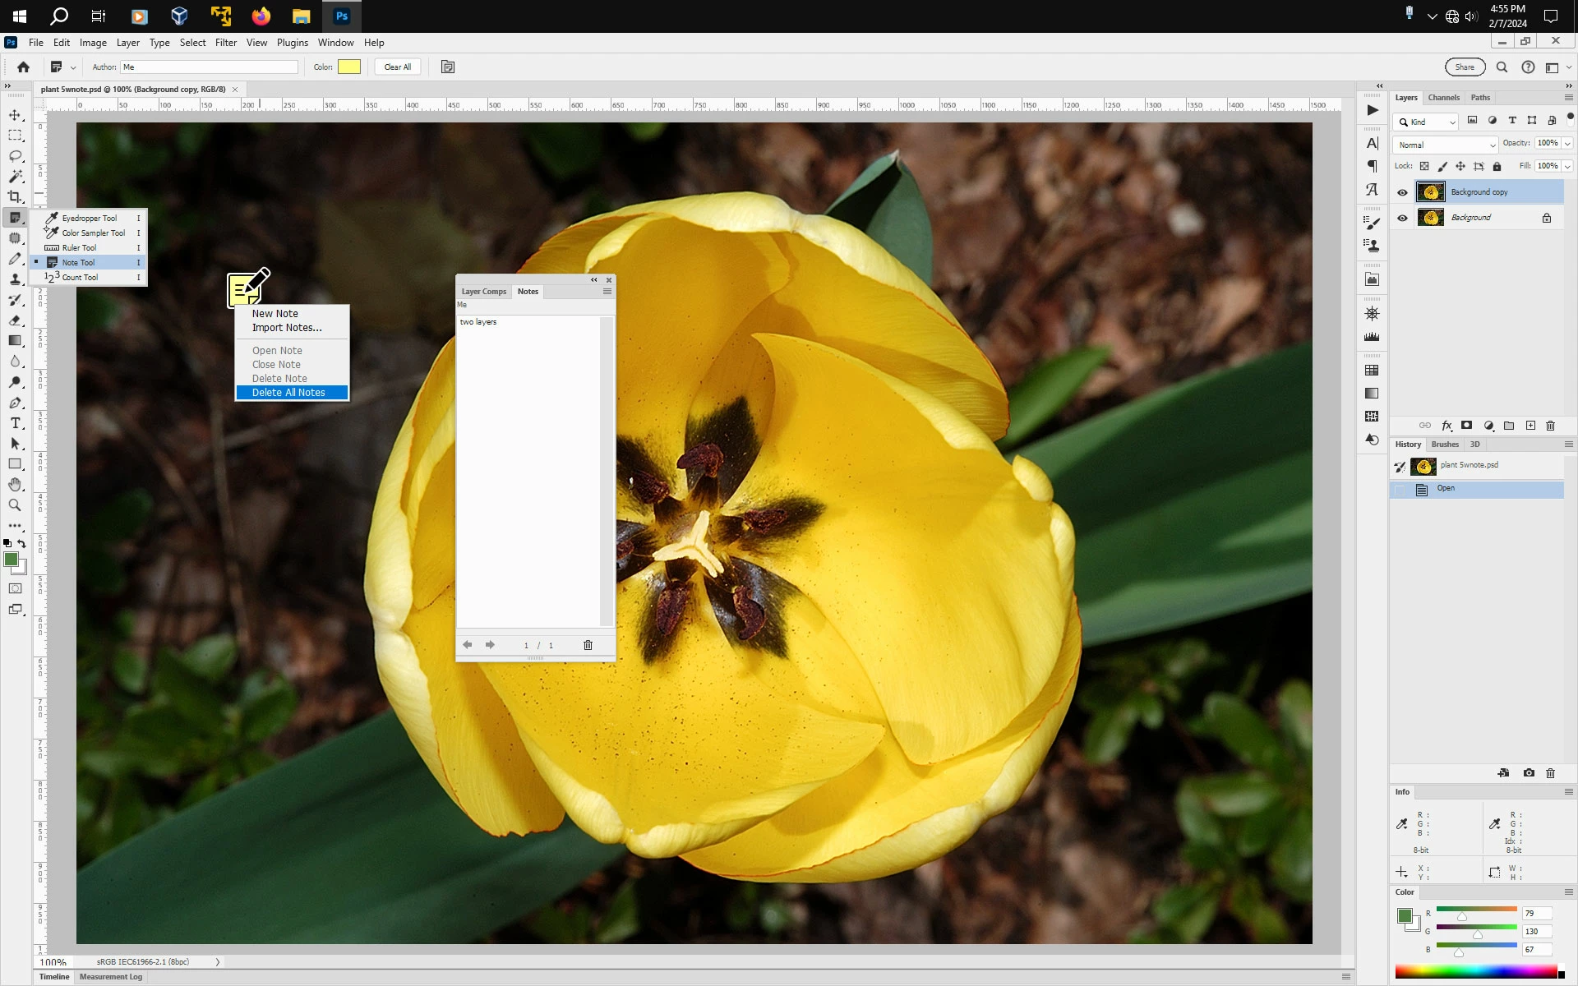Click the Clear All button

(x=398, y=67)
